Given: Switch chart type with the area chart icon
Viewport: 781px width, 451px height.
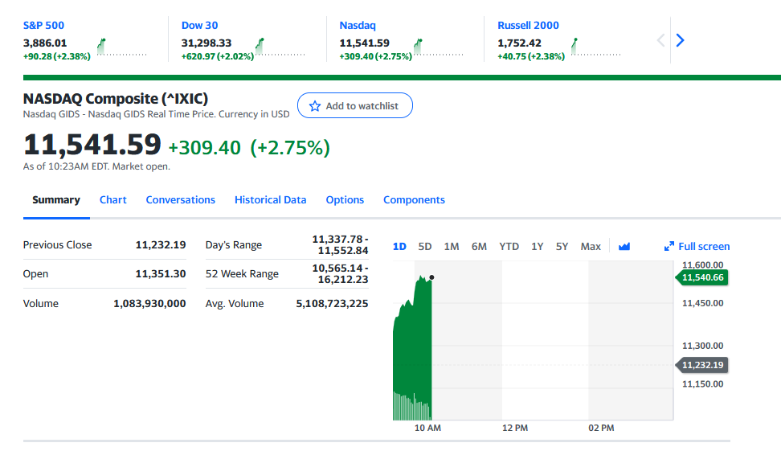Looking at the screenshot, I should (x=624, y=246).
